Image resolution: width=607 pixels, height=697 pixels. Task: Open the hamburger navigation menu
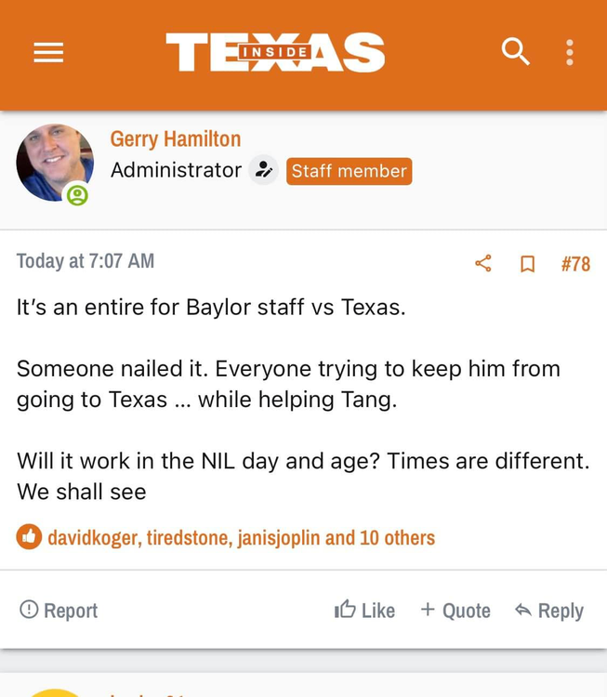click(48, 53)
